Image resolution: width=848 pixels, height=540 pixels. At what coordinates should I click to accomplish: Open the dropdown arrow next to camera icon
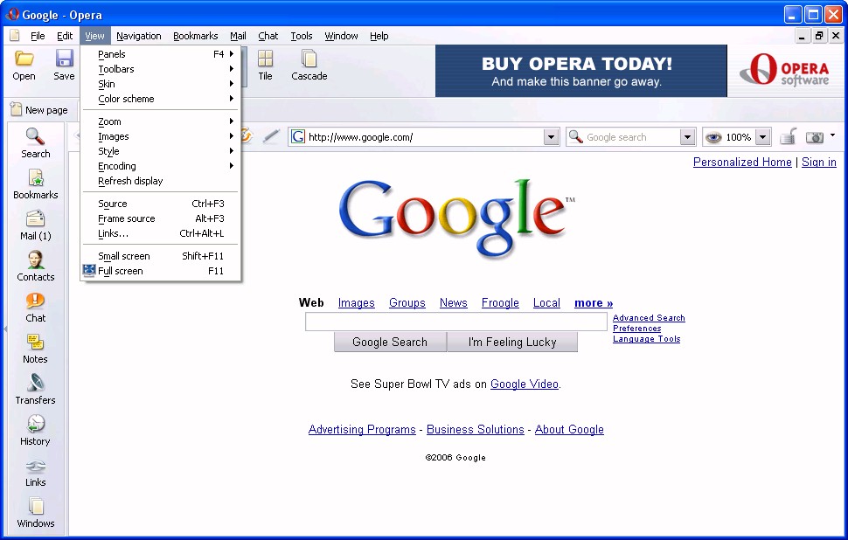[x=832, y=135]
